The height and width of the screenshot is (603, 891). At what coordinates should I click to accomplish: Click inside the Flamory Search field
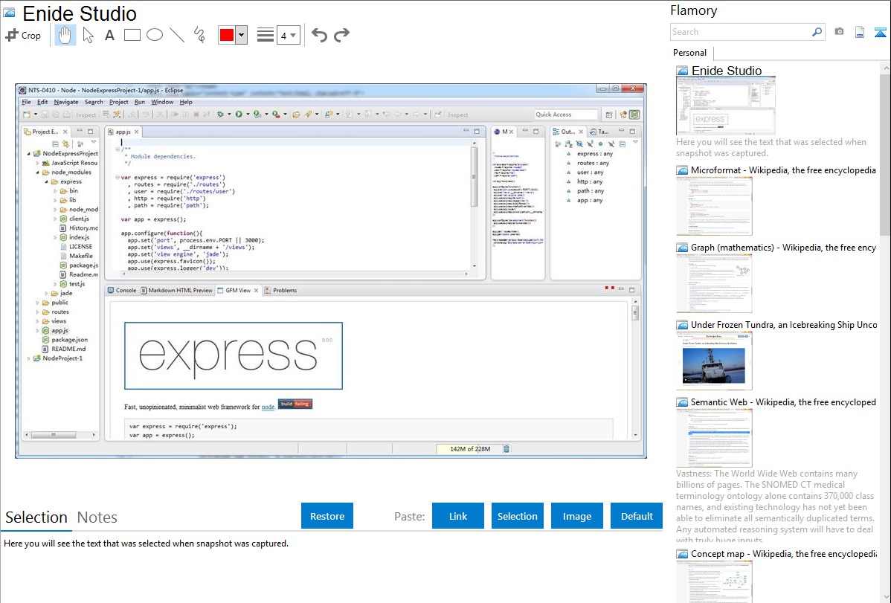click(x=739, y=32)
